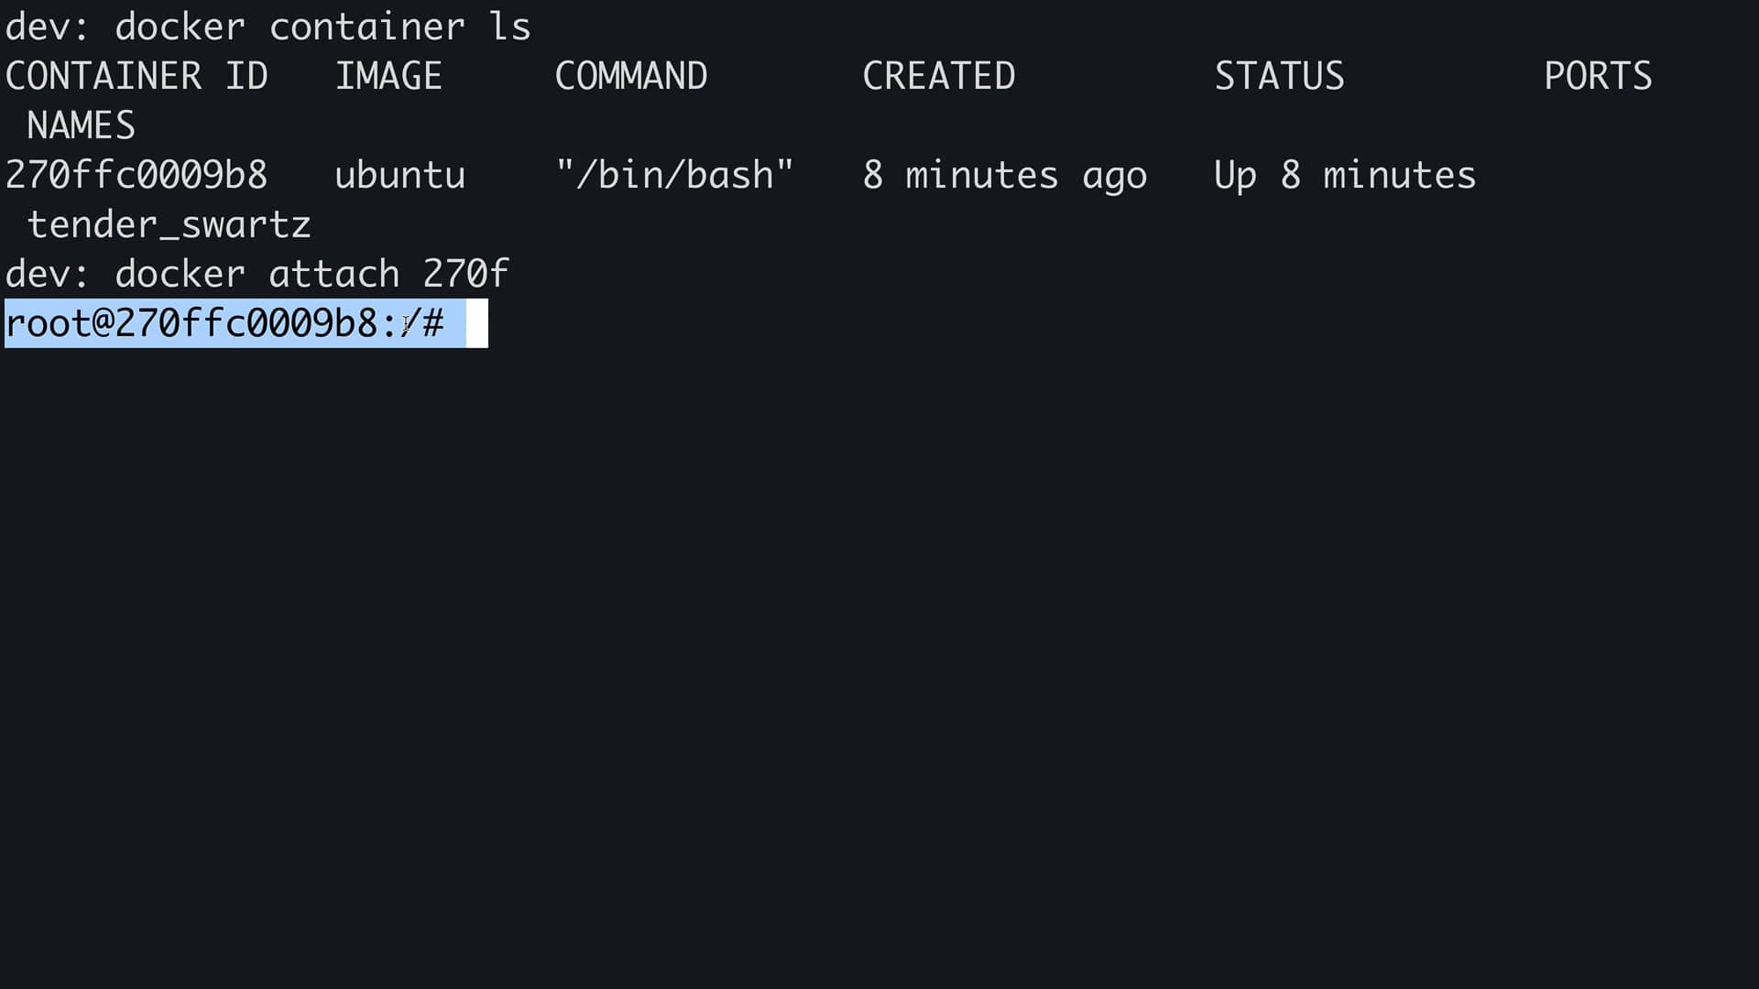Click on STATUS column header

1279,76
